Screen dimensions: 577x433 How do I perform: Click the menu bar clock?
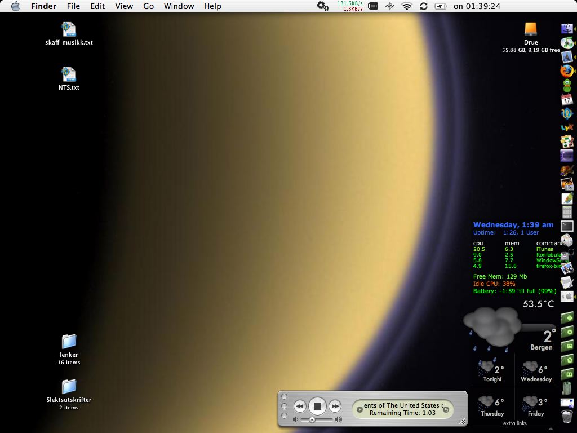pyautogui.click(x=477, y=6)
